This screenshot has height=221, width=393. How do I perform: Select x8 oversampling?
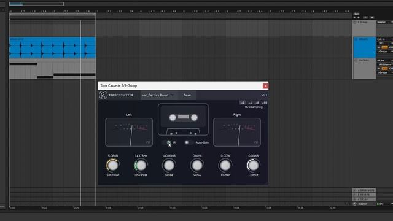tap(257, 103)
